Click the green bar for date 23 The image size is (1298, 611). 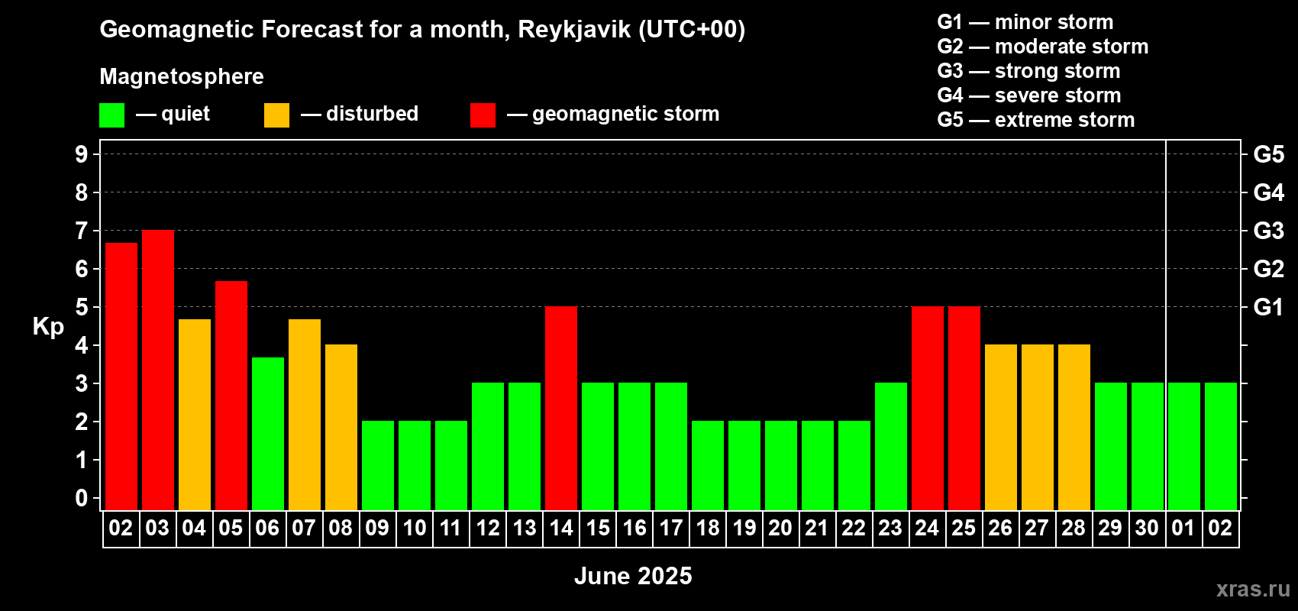click(891, 447)
